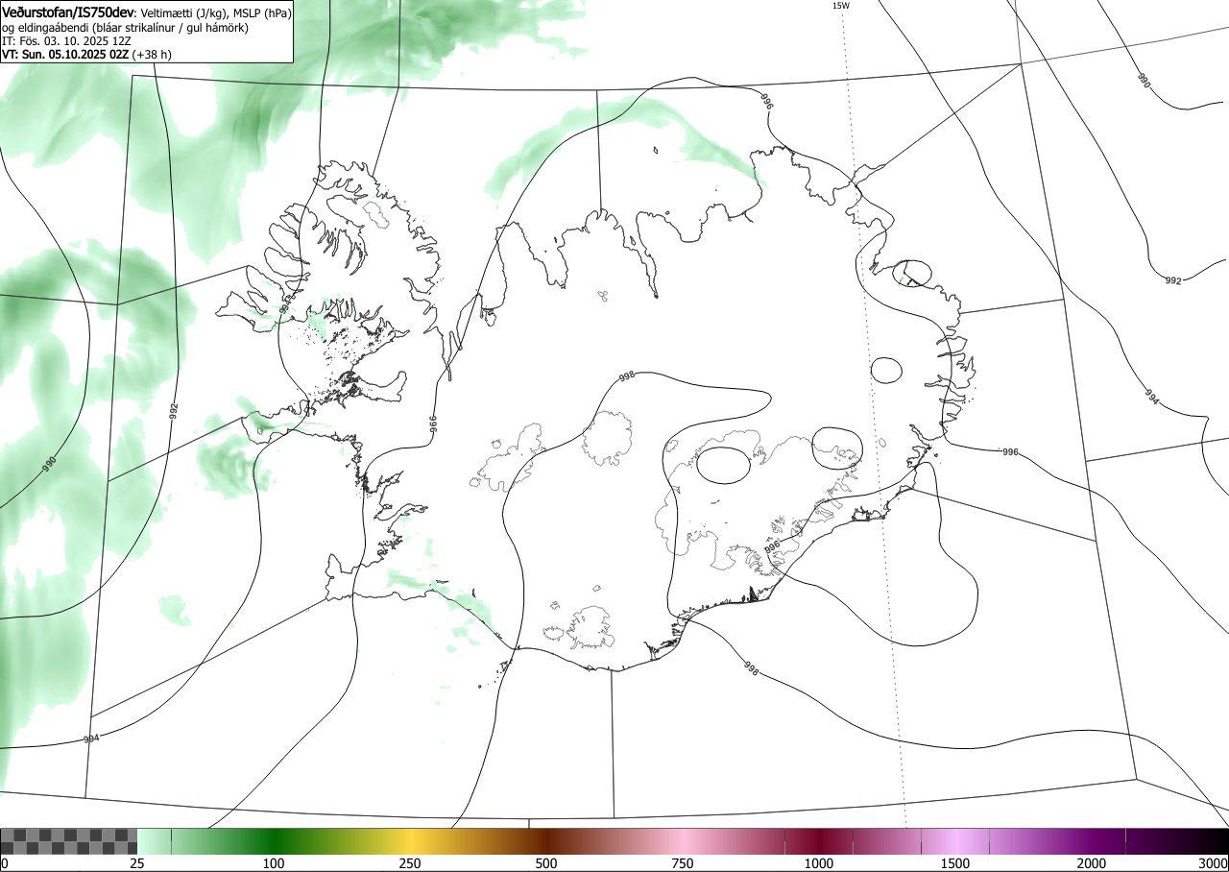Click the color scale label 0

point(5,864)
